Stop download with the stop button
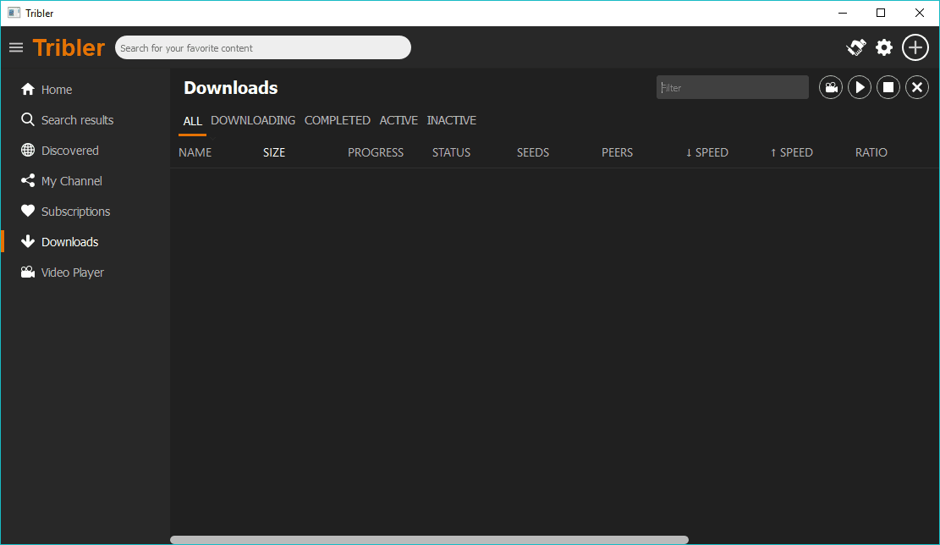 point(888,87)
